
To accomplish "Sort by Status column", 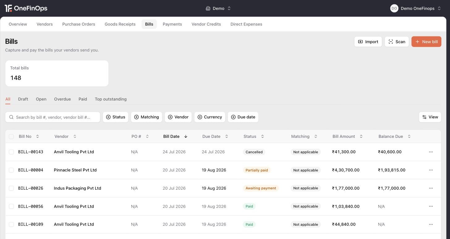I will point(254,136).
